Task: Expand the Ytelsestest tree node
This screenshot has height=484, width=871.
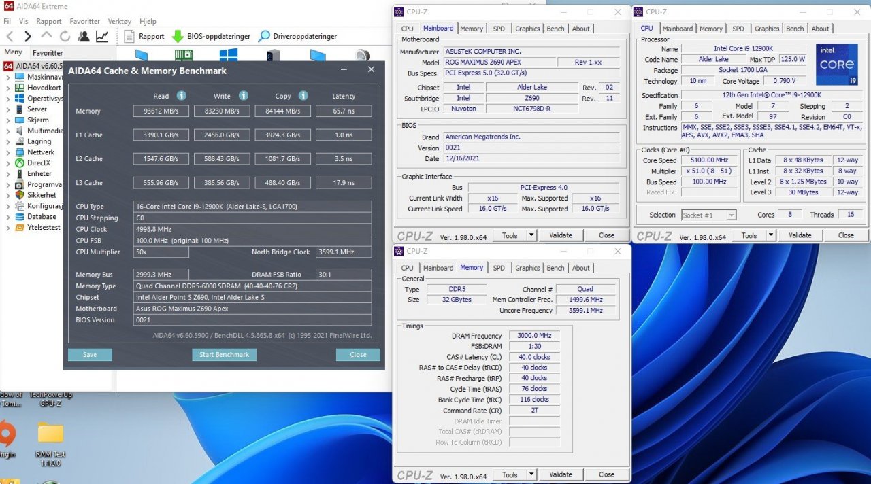Action: [7, 228]
